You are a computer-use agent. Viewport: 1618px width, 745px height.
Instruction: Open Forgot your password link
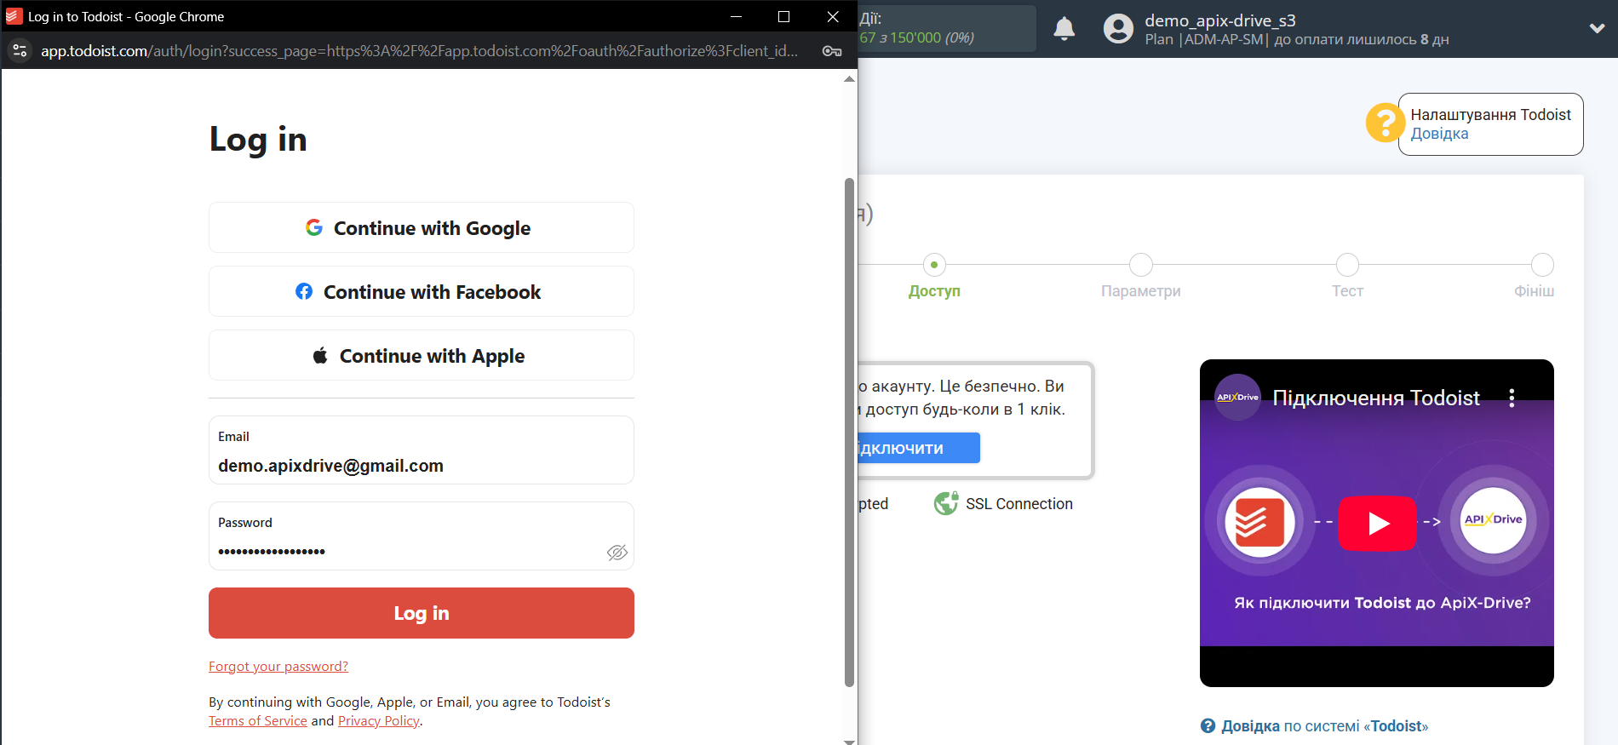tap(278, 666)
